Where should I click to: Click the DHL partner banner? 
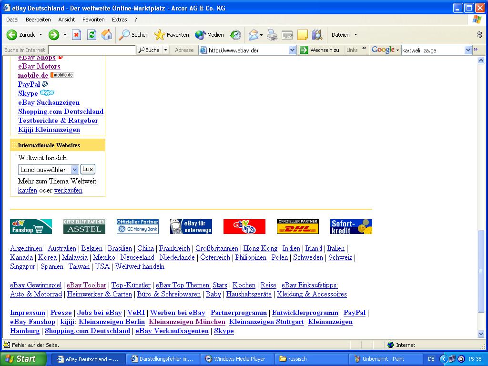[298, 226]
